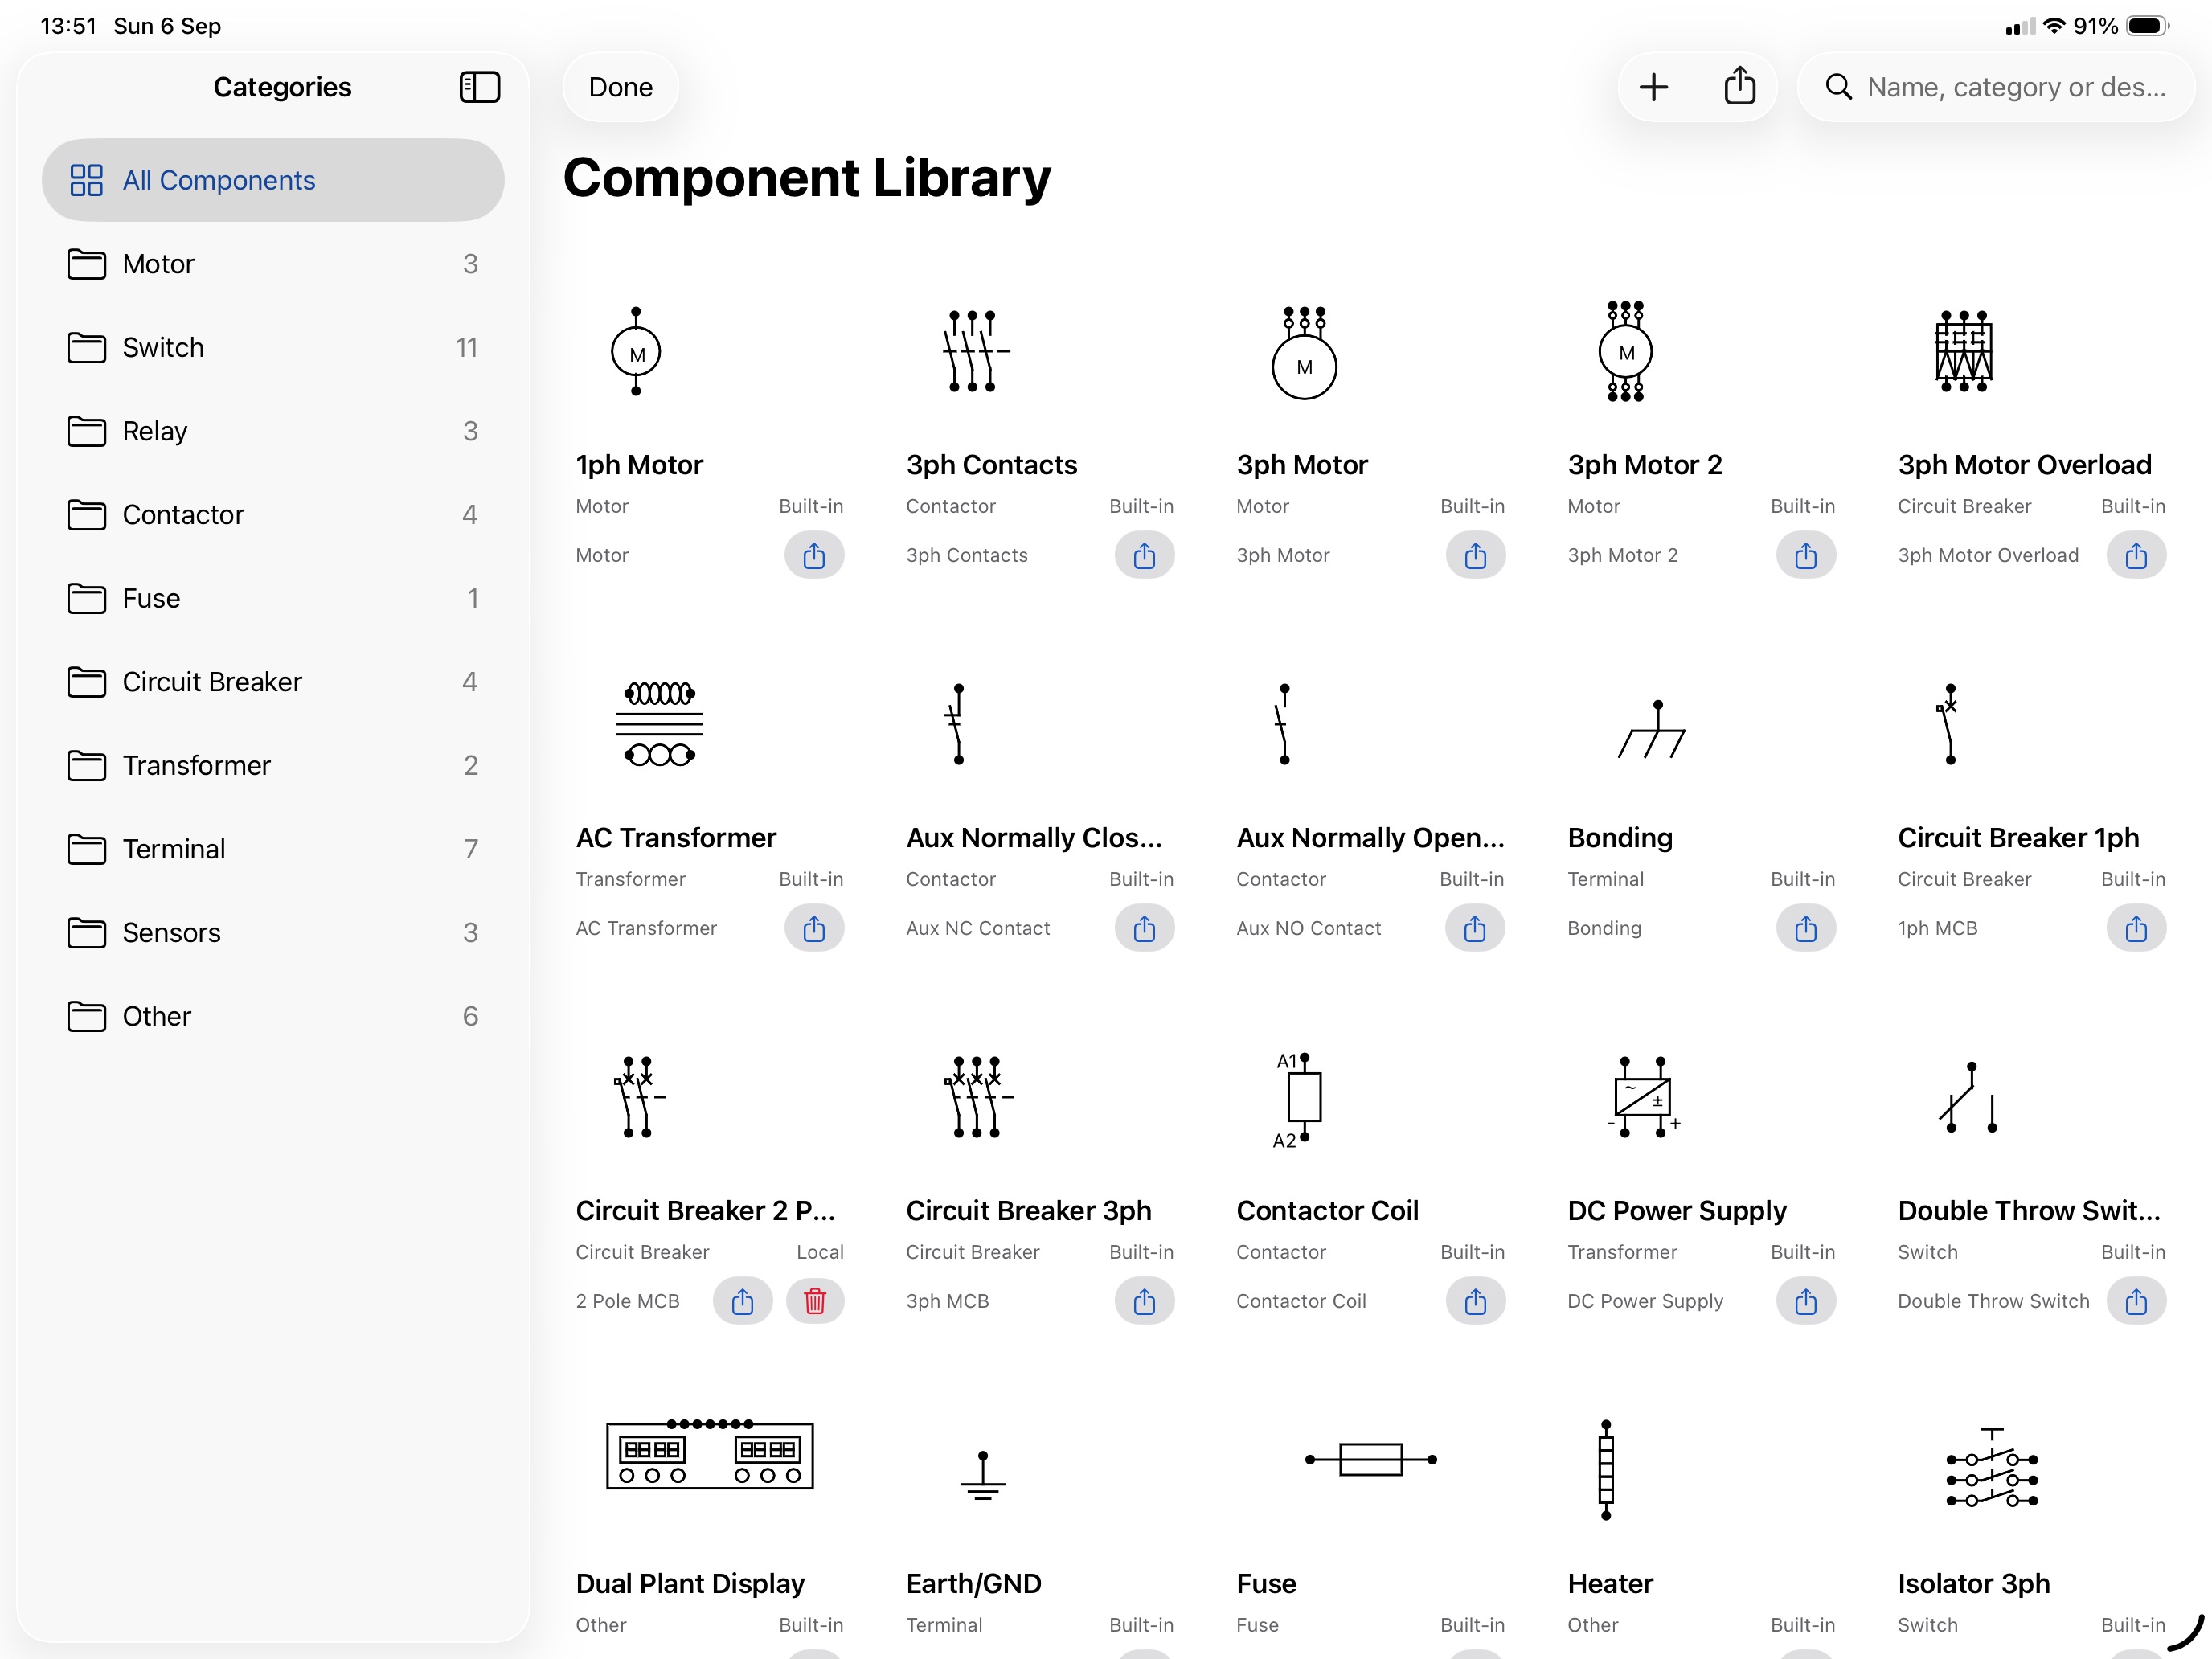Share the Double Throw Switch component
Viewport: 2212px width, 1659px height.
coord(2136,1301)
